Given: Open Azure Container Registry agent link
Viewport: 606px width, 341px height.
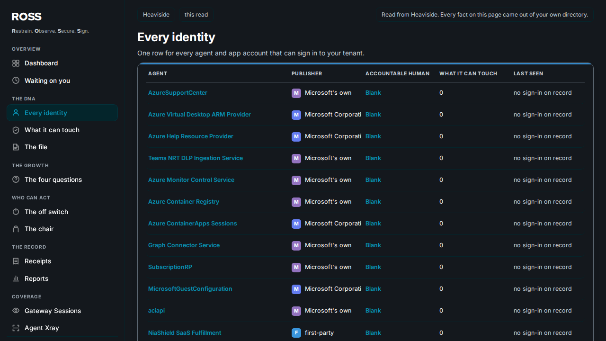Looking at the screenshot, I should click(184, 202).
